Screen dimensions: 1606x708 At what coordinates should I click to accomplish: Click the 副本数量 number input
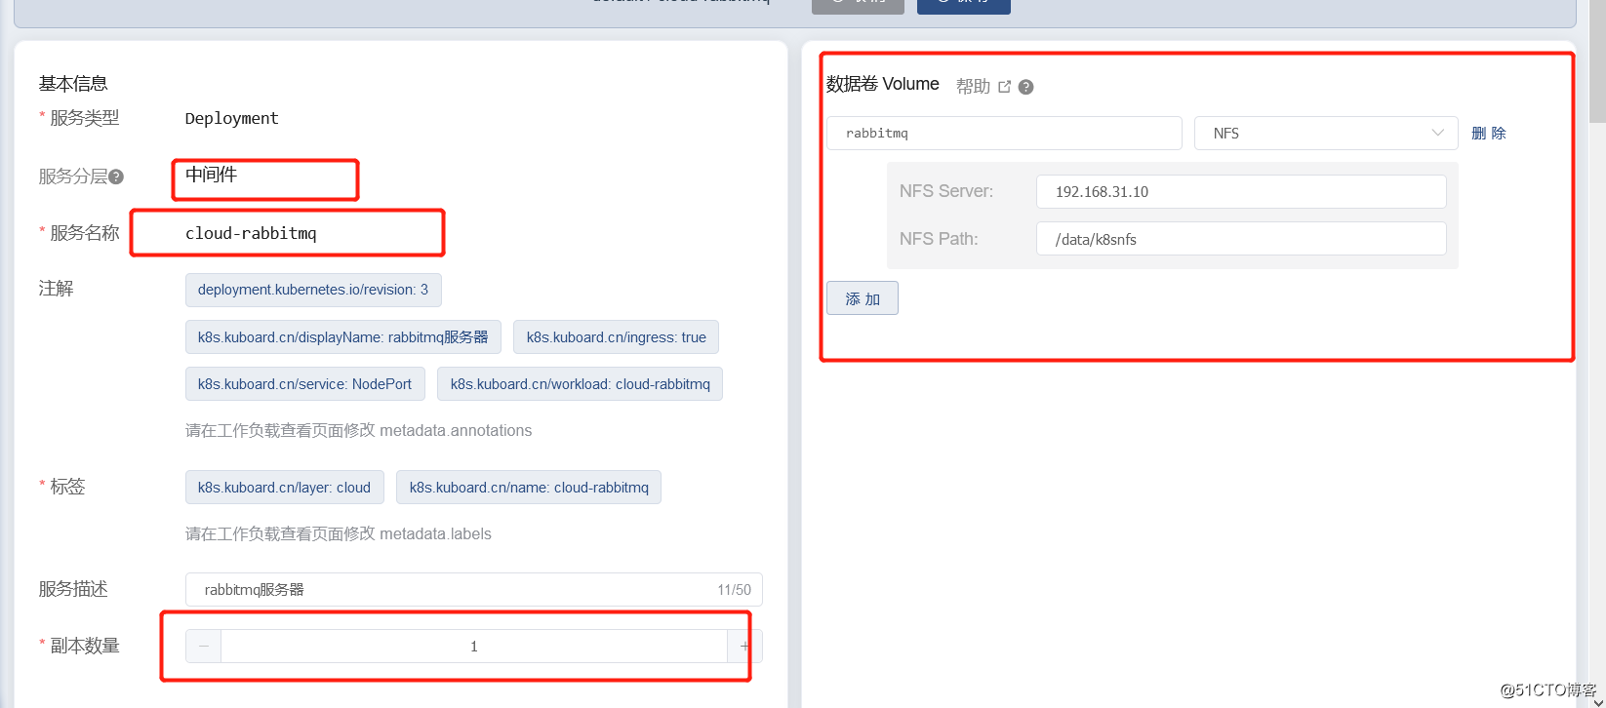474,646
